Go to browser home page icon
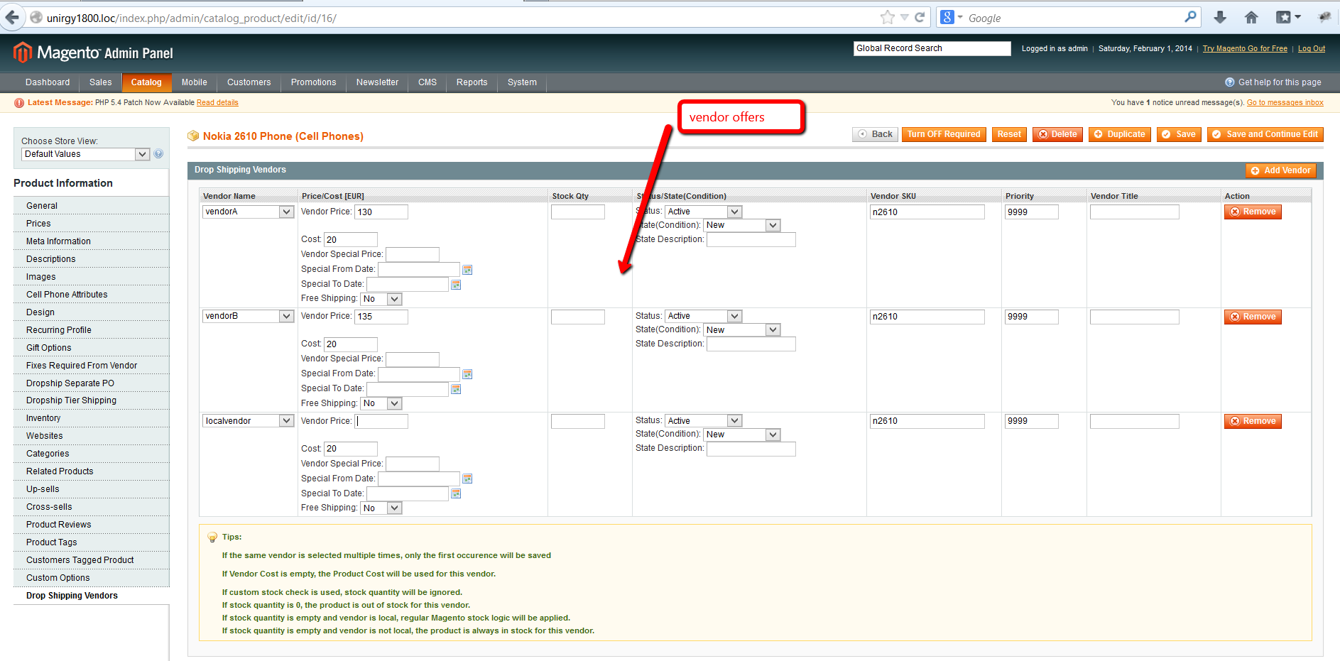This screenshot has width=1340, height=661. pyautogui.click(x=1251, y=18)
